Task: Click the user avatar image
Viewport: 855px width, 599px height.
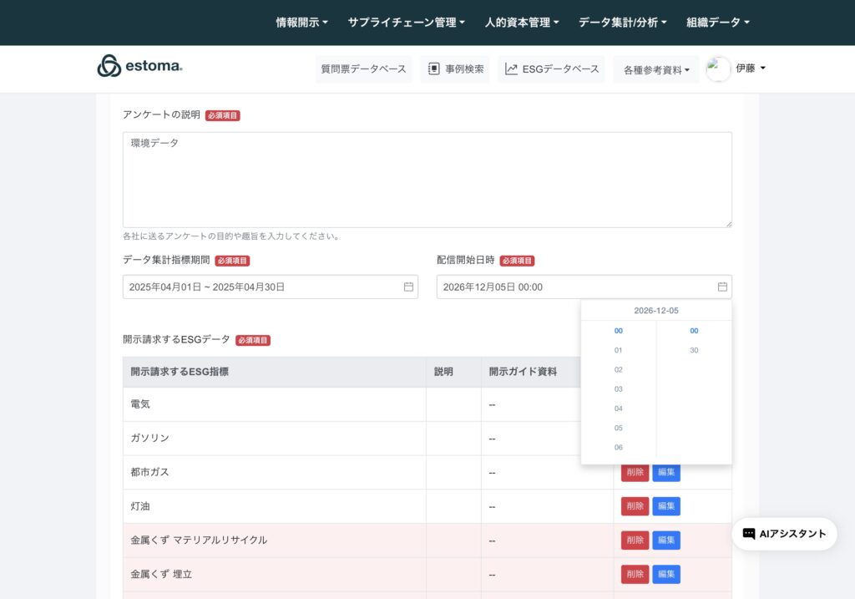Action: 718,69
